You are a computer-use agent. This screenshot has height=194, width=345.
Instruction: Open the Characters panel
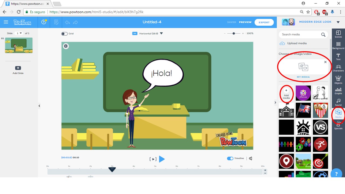click(338, 68)
